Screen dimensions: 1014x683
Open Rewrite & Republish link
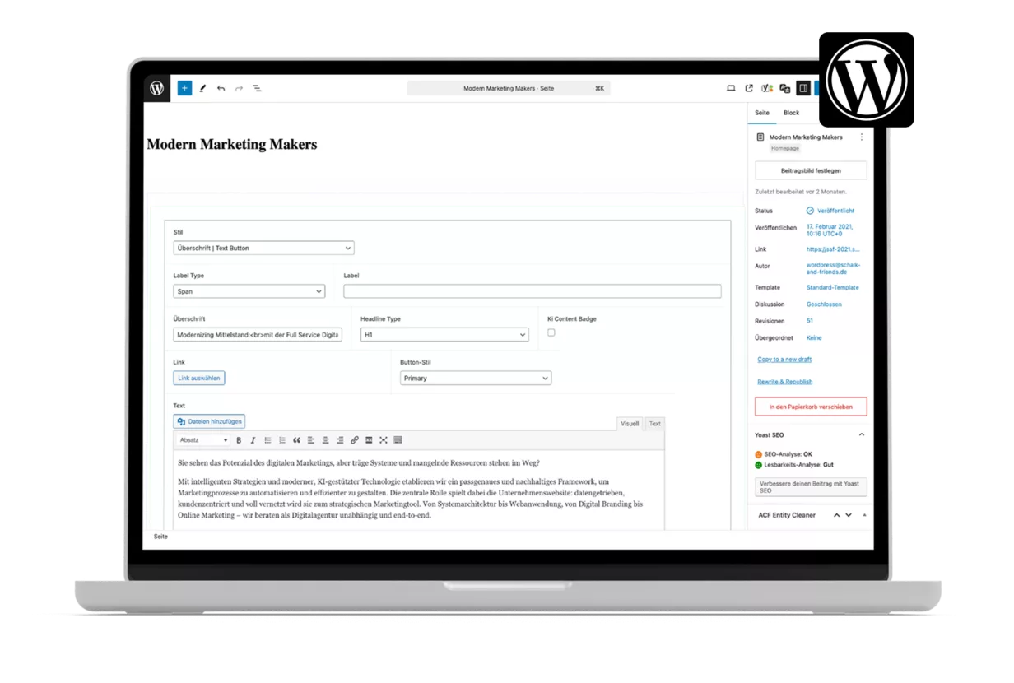click(x=785, y=382)
